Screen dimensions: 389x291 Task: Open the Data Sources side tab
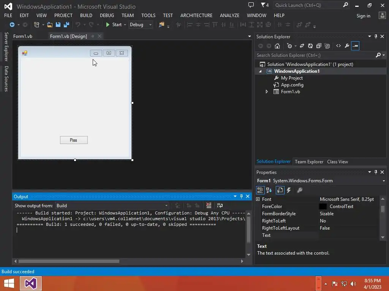[x=6, y=79]
